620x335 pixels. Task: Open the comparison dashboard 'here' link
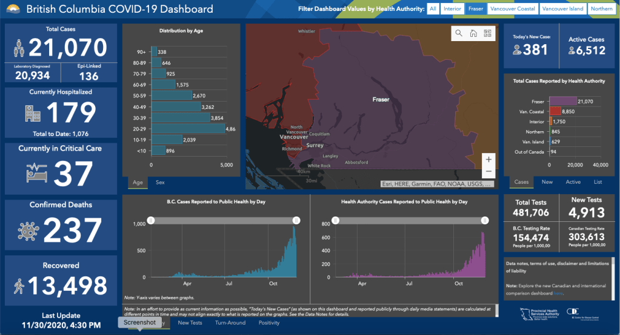pyautogui.click(x=558, y=293)
